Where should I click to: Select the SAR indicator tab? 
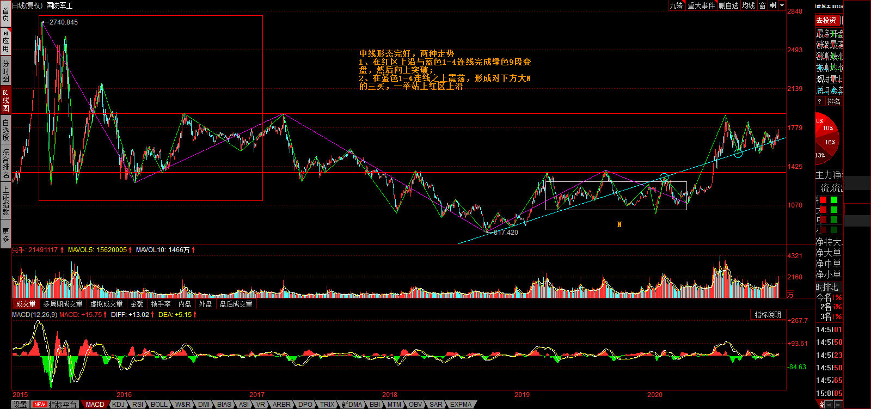[436, 405]
